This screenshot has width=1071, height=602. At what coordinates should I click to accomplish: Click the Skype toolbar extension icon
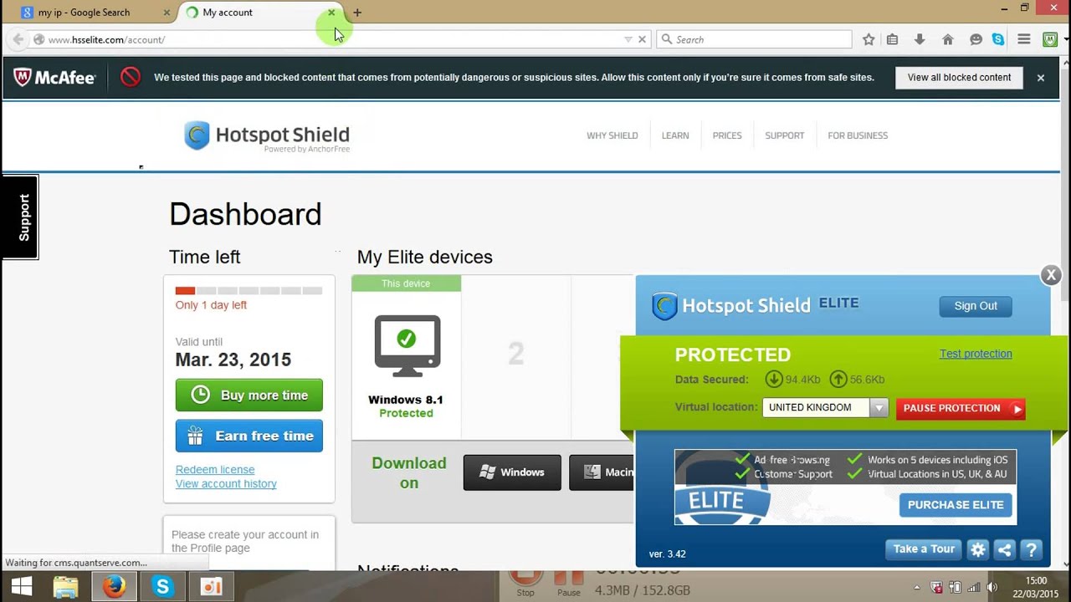[x=998, y=39]
